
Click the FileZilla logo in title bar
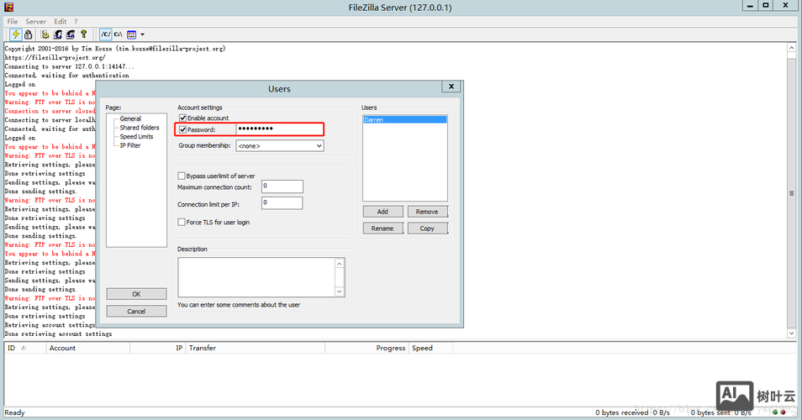(7, 7)
